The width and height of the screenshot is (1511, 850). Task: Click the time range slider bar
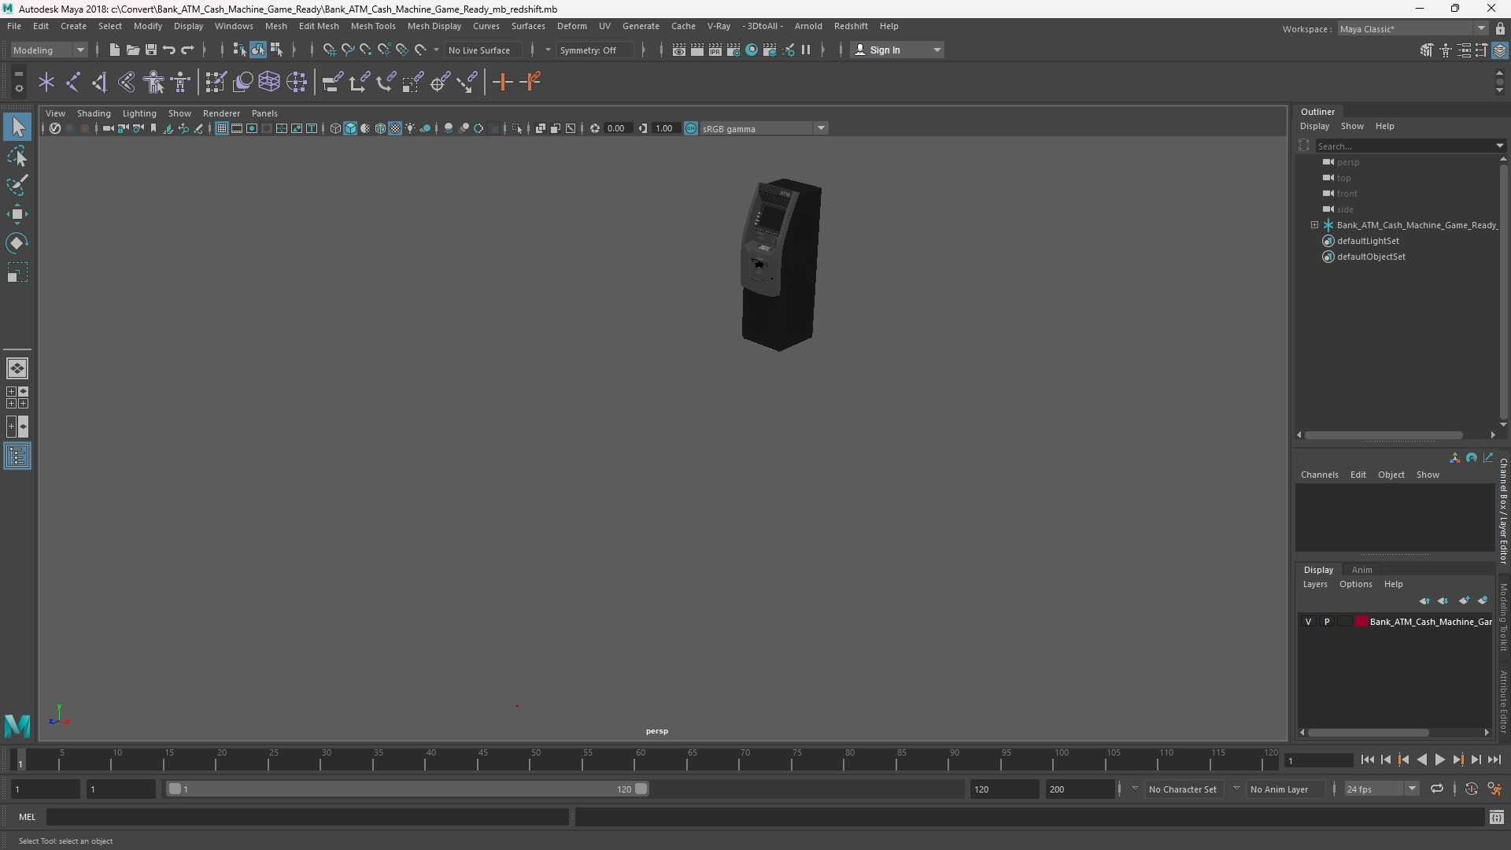(x=407, y=789)
